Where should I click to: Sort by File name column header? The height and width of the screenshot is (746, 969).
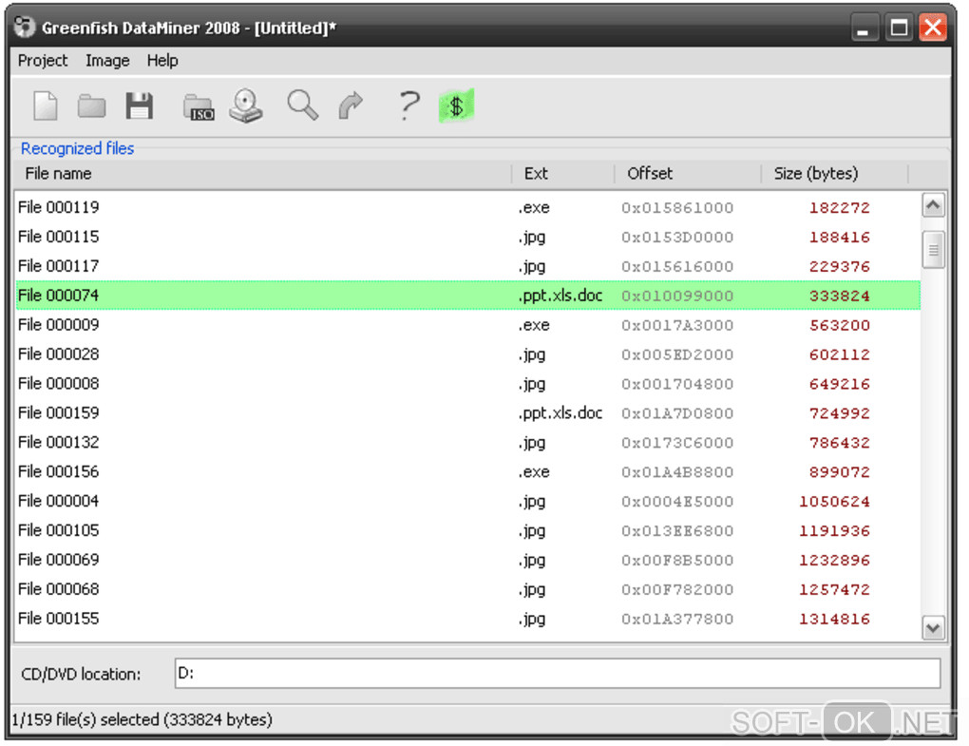pos(262,174)
